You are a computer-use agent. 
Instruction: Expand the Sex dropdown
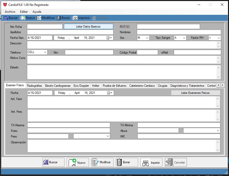[x=147, y=38]
